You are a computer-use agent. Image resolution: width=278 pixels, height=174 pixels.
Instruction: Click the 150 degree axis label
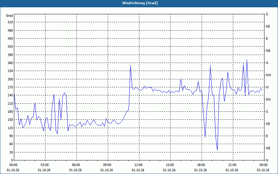tap(10, 120)
